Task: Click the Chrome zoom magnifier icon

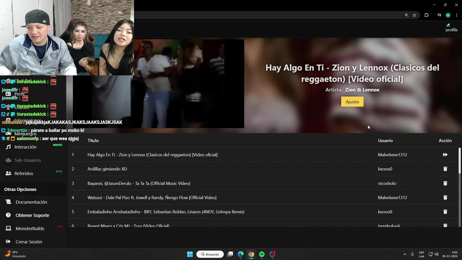Action: coord(406,15)
